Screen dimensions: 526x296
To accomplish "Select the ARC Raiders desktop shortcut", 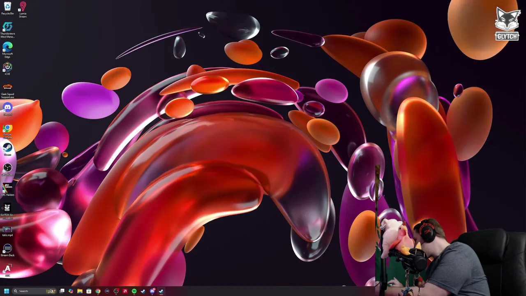I will [x=7, y=190].
